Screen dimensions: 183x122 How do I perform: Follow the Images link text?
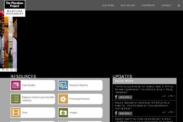[x=73, y=113]
